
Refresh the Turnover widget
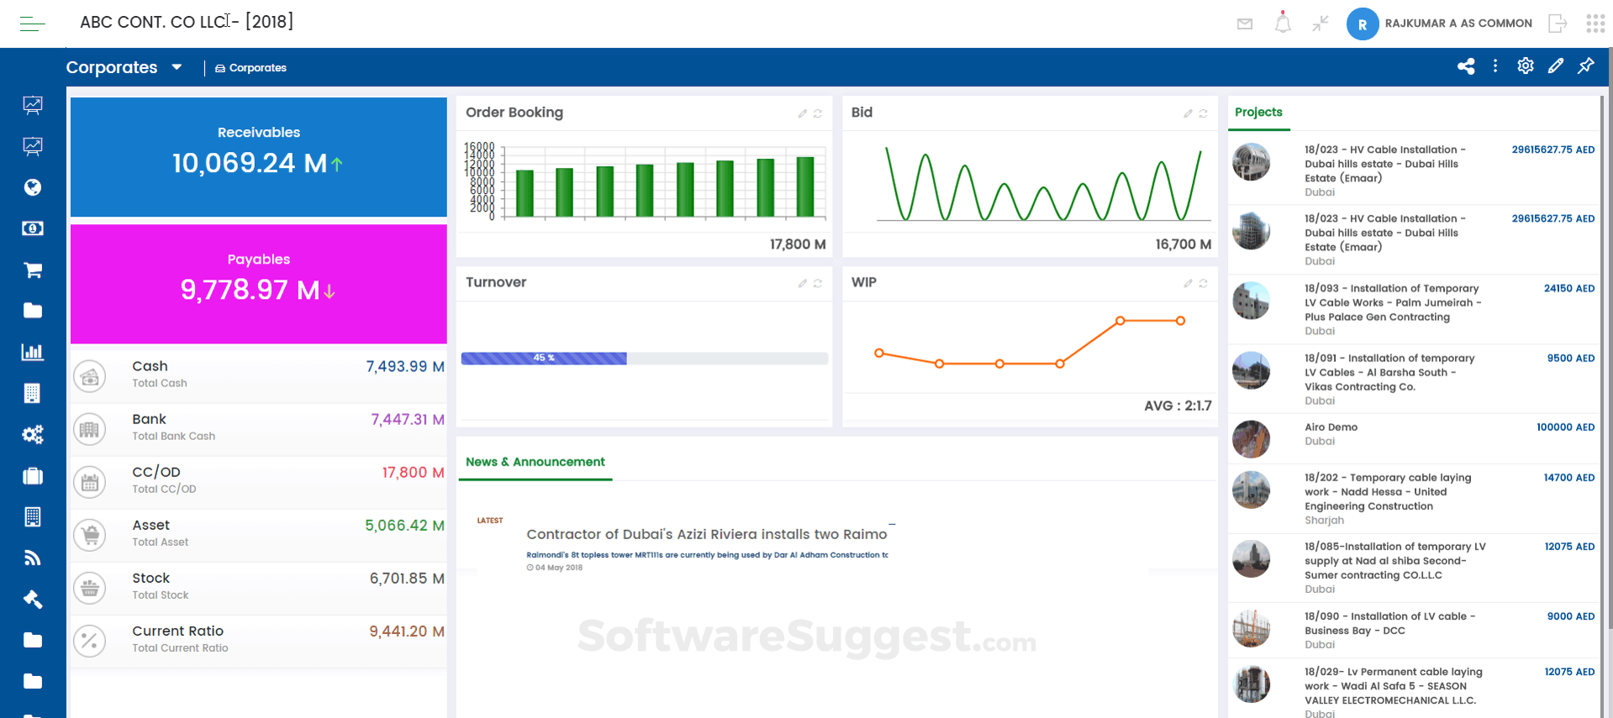(x=818, y=283)
